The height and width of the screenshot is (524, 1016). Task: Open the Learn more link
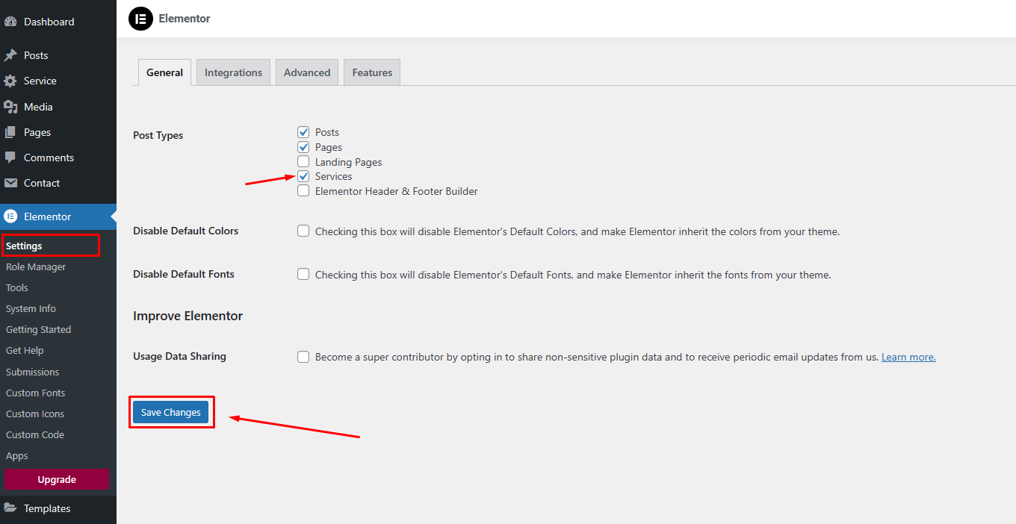tap(908, 357)
